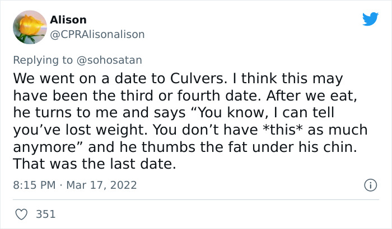Click the display name Alison

click(x=68, y=20)
